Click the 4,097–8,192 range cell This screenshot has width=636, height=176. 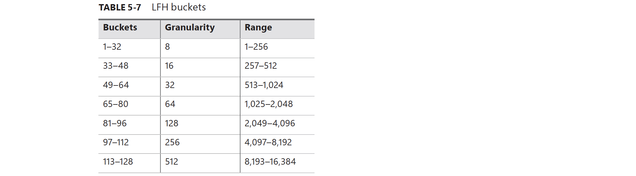coord(268,142)
